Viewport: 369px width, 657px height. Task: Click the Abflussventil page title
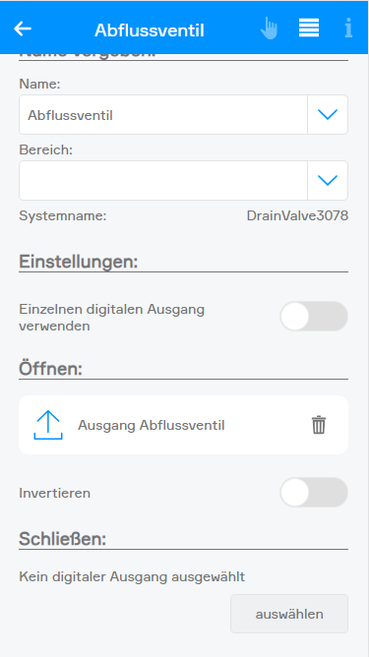150,30
